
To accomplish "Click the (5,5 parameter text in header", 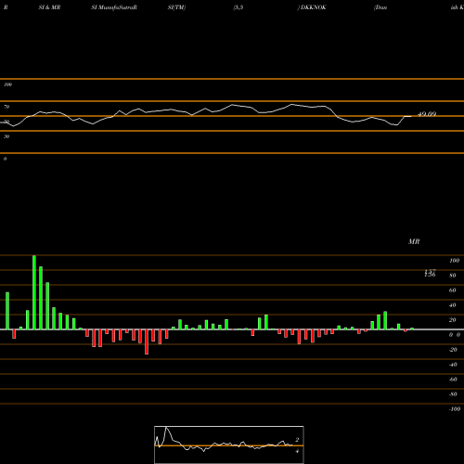I will click(238, 7).
